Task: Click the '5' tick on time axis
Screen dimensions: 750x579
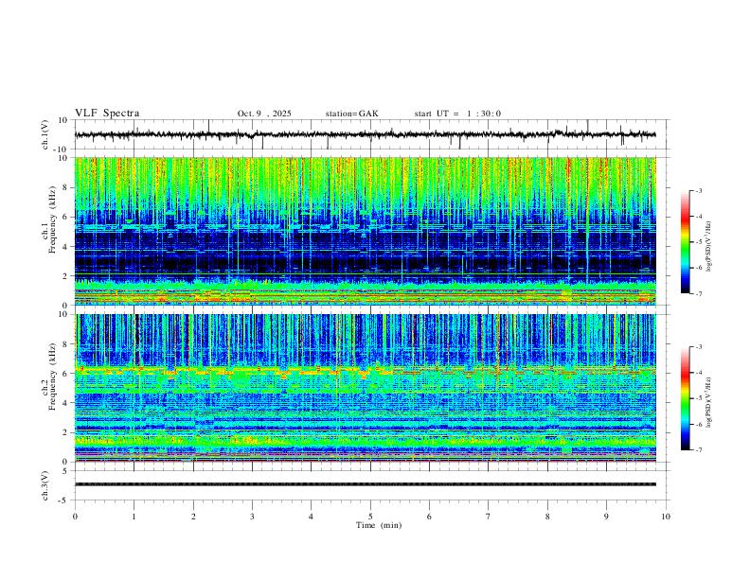Action: tap(370, 517)
